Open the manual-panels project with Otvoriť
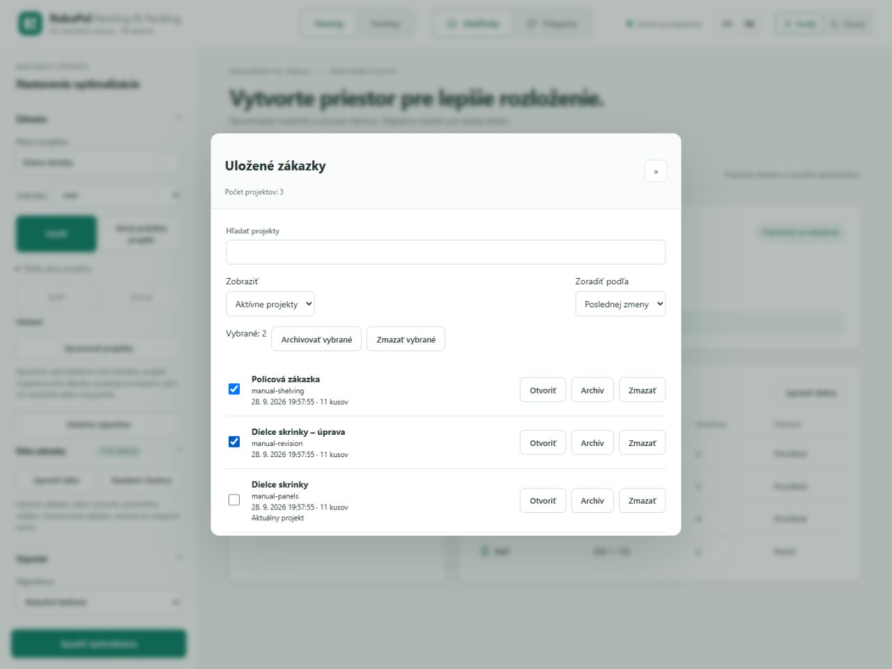The height and width of the screenshot is (669, 892). point(543,500)
